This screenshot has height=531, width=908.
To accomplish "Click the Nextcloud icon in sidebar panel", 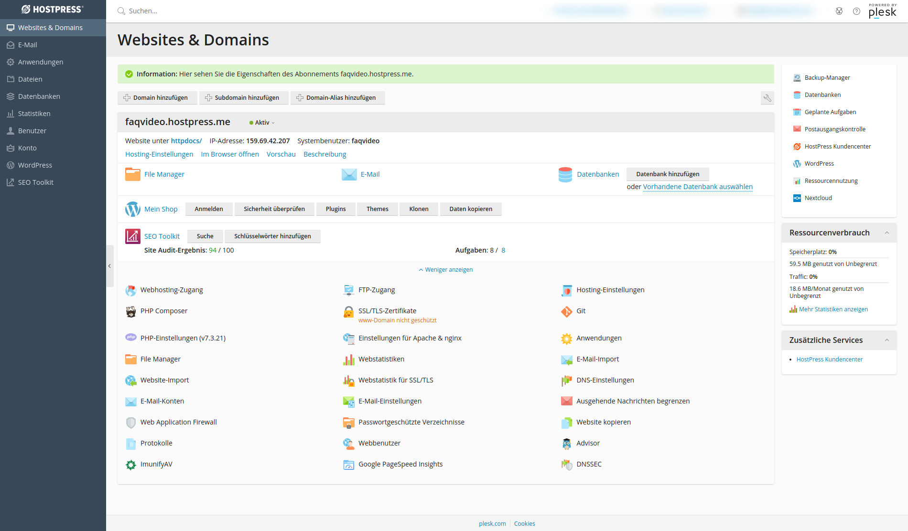I will pos(797,198).
